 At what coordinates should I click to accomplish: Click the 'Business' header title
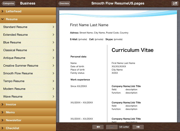(x=28, y=3)
